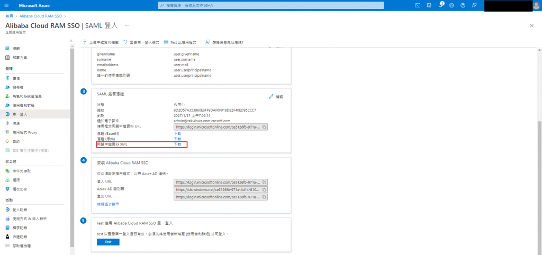The height and width of the screenshot is (255, 542).
Task: Click the Microsoft Azure logo text
Action: (x=34, y=5)
